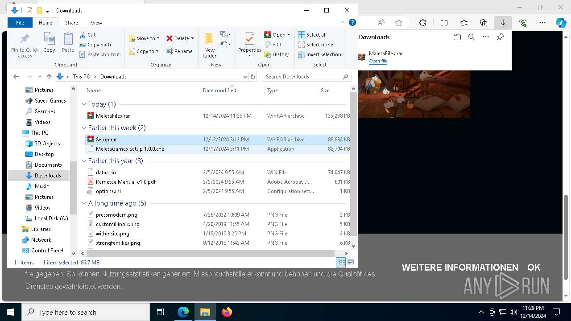Open Copilot icon in Edge

point(561,23)
